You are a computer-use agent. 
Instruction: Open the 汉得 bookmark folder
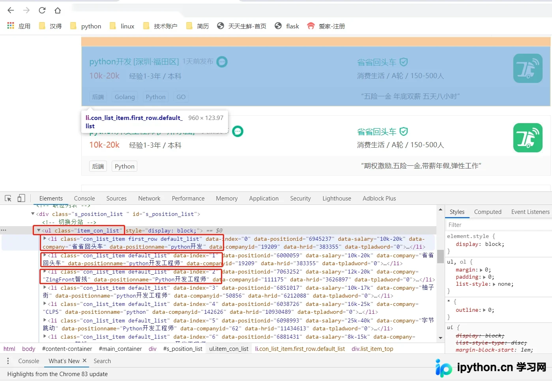pos(50,26)
